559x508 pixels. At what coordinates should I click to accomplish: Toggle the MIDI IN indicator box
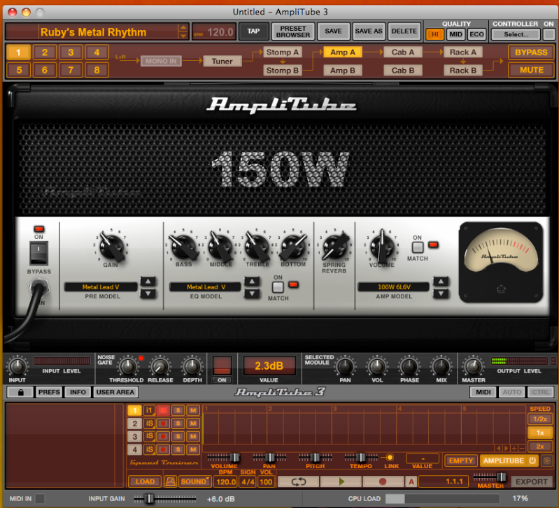click(x=40, y=498)
